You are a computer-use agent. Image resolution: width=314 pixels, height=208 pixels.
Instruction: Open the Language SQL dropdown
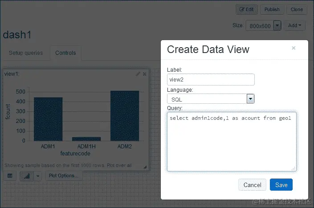[x=211, y=99]
